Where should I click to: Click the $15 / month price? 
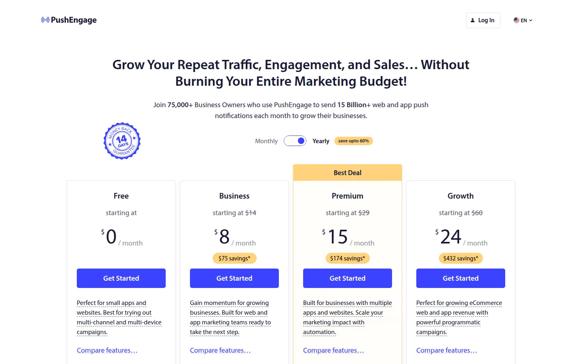[x=348, y=237]
